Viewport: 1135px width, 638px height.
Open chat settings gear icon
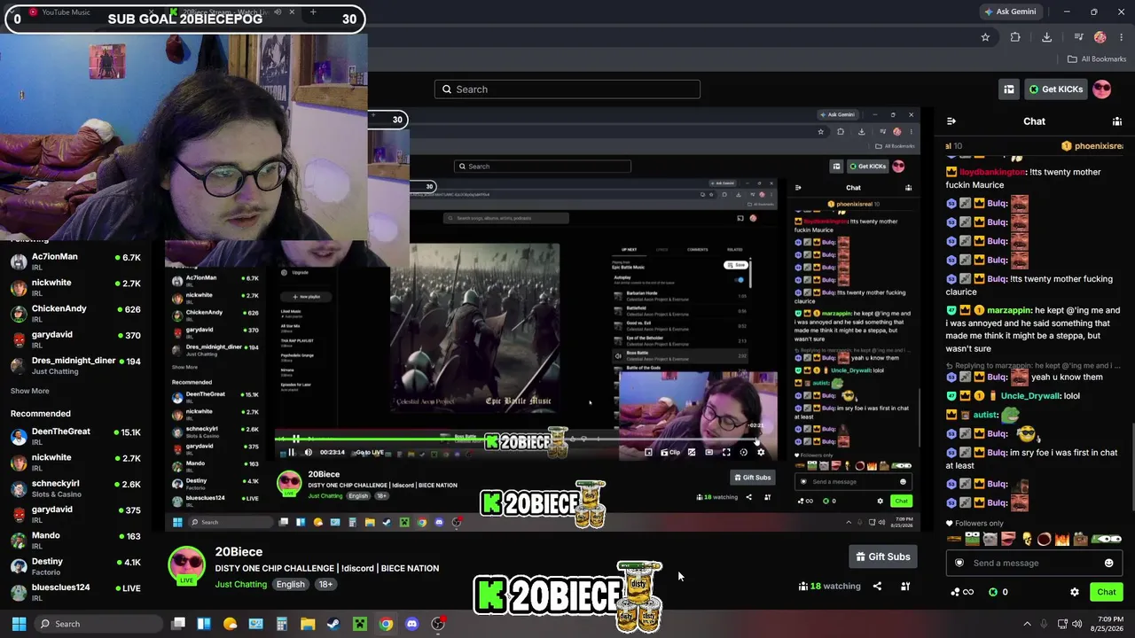point(1075,592)
